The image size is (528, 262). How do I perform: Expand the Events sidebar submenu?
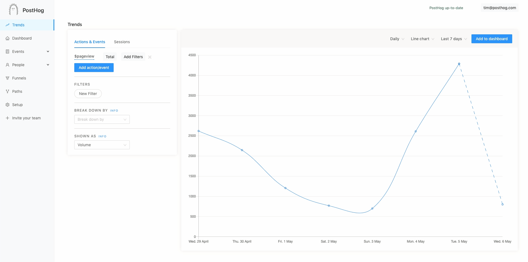48,52
